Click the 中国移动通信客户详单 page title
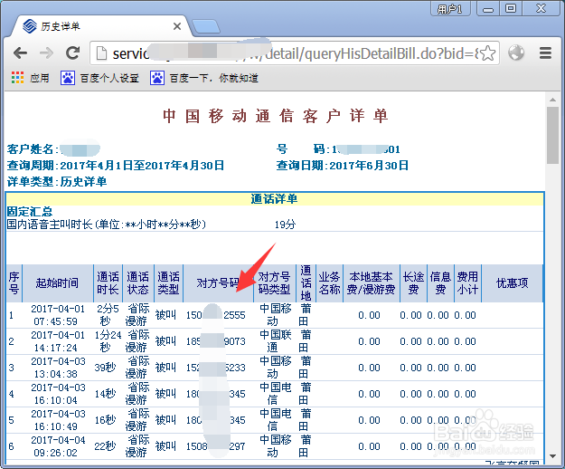This screenshot has height=469, width=565. 276,116
